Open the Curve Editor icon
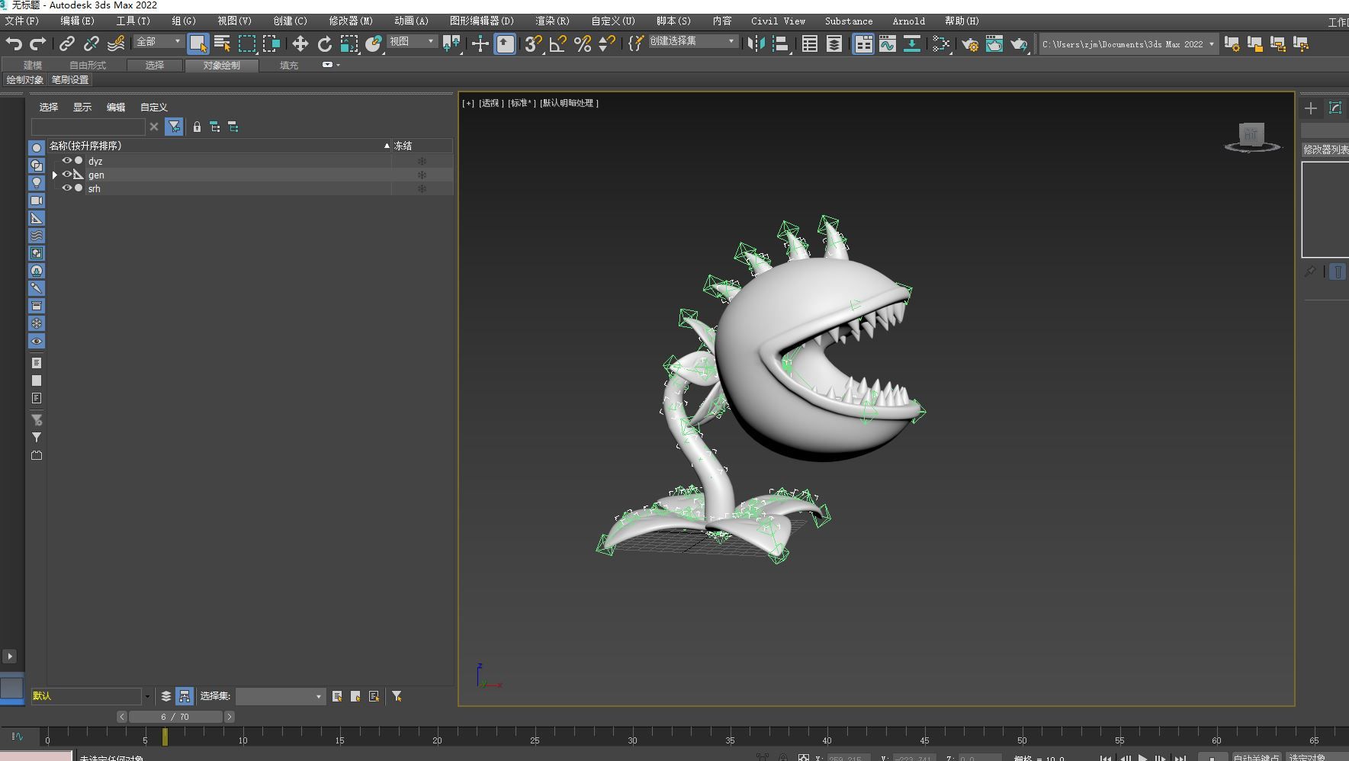This screenshot has width=1349, height=761. point(888,43)
